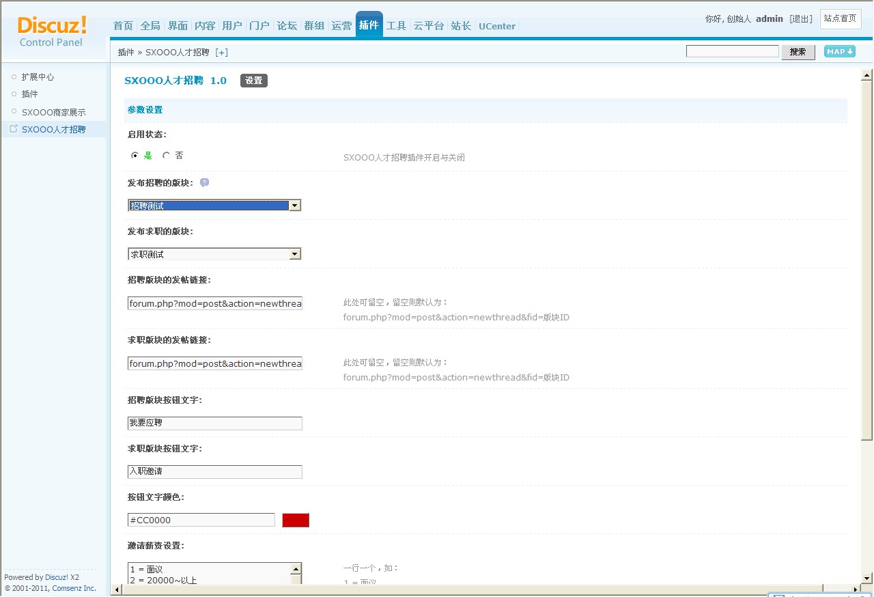874x597 pixels.
Task: Open the 首页 menu tab
Action: [123, 26]
